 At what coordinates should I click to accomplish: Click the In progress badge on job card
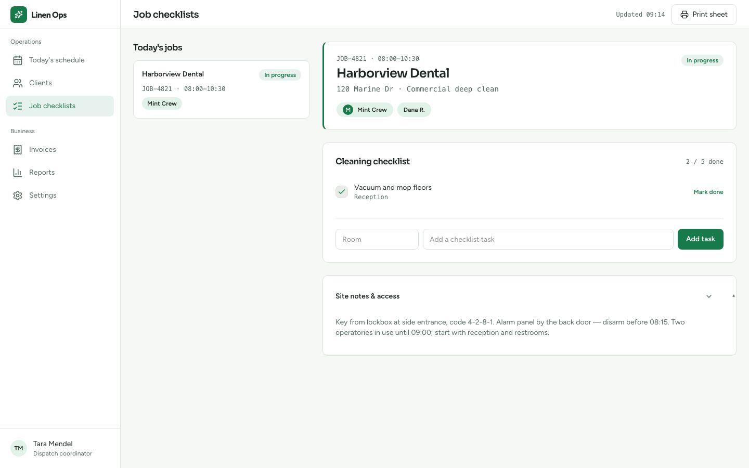pos(280,75)
